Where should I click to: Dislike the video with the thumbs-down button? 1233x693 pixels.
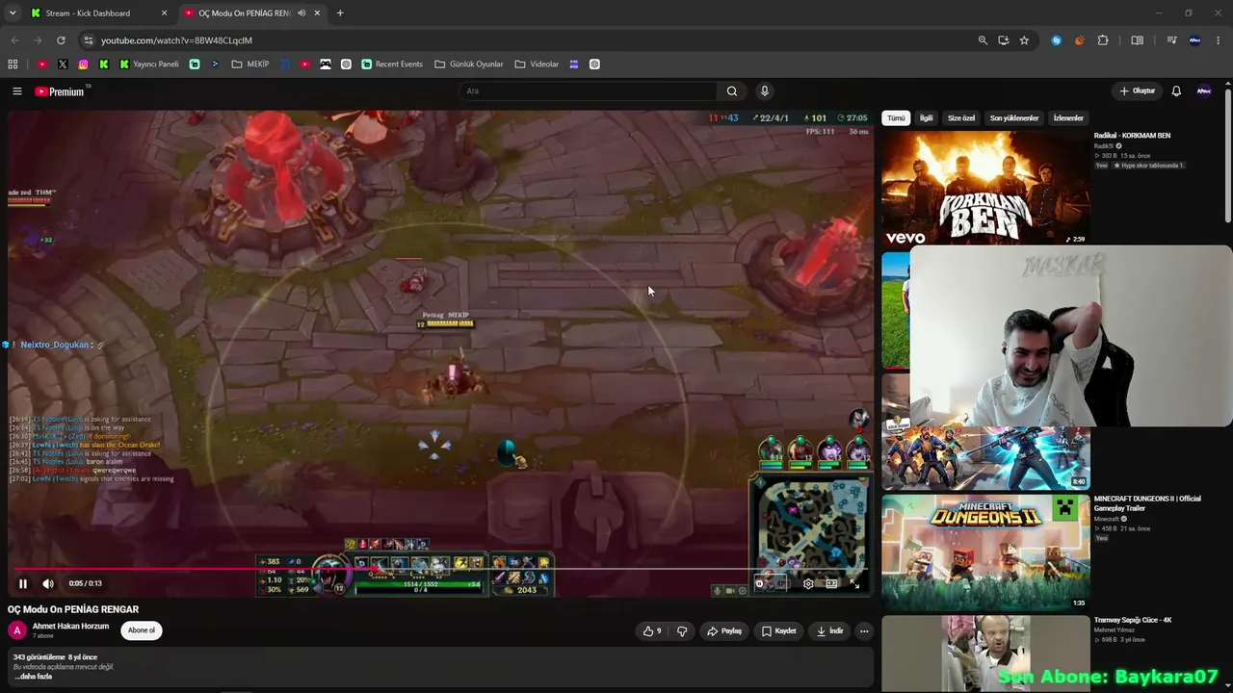(682, 631)
